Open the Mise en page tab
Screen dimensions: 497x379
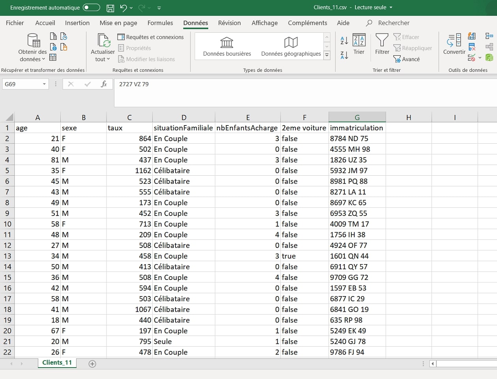[118, 23]
